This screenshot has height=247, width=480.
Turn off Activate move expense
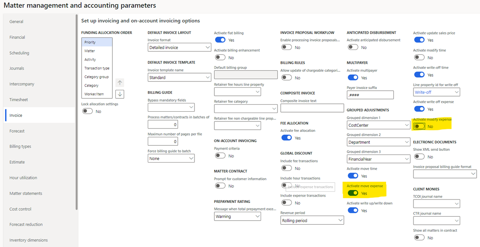coord(353,193)
